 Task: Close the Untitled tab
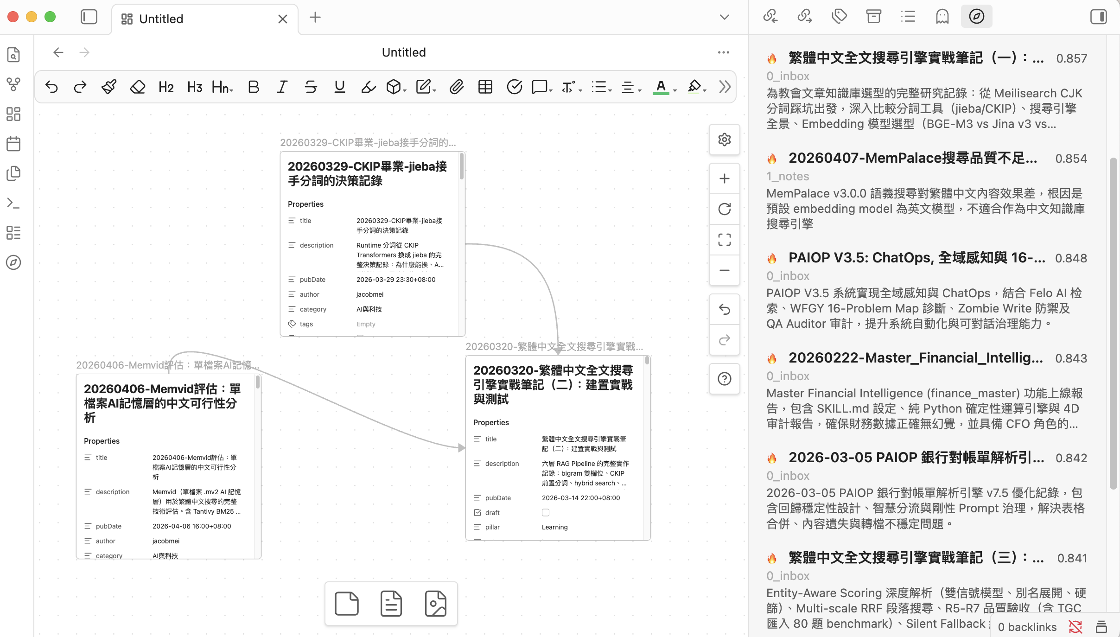[283, 19]
